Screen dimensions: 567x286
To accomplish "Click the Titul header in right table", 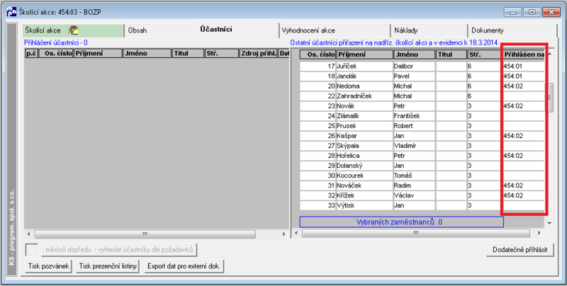I will coord(451,55).
